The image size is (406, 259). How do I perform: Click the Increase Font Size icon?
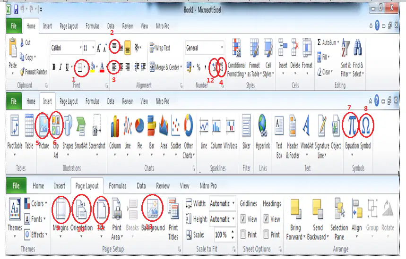(98, 48)
